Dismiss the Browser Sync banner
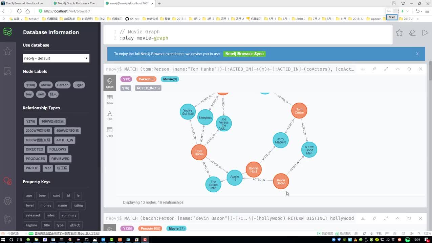The width and height of the screenshot is (432, 243). [417, 54]
